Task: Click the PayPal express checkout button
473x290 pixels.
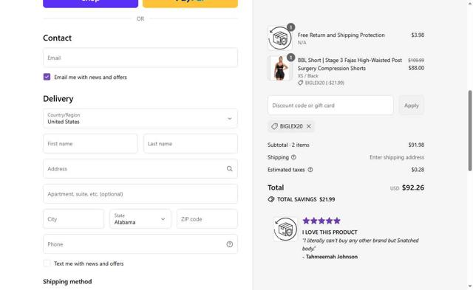Action: [x=190, y=3]
